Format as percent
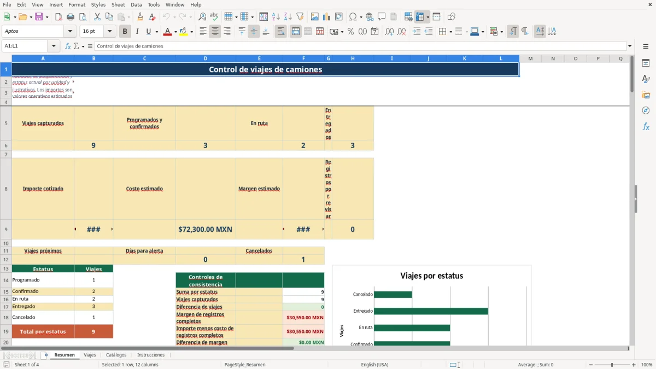 (351, 32)
